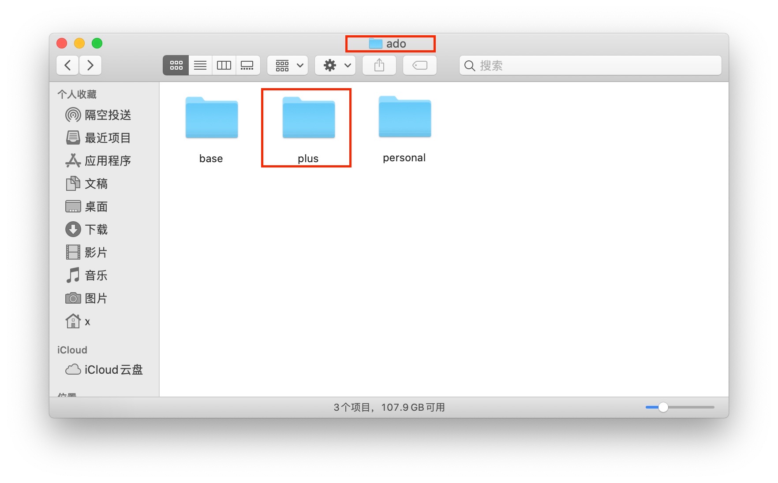Open AirDrop (隔空投送) in sidebar
778x483 pixels.
tap(107, 115)
